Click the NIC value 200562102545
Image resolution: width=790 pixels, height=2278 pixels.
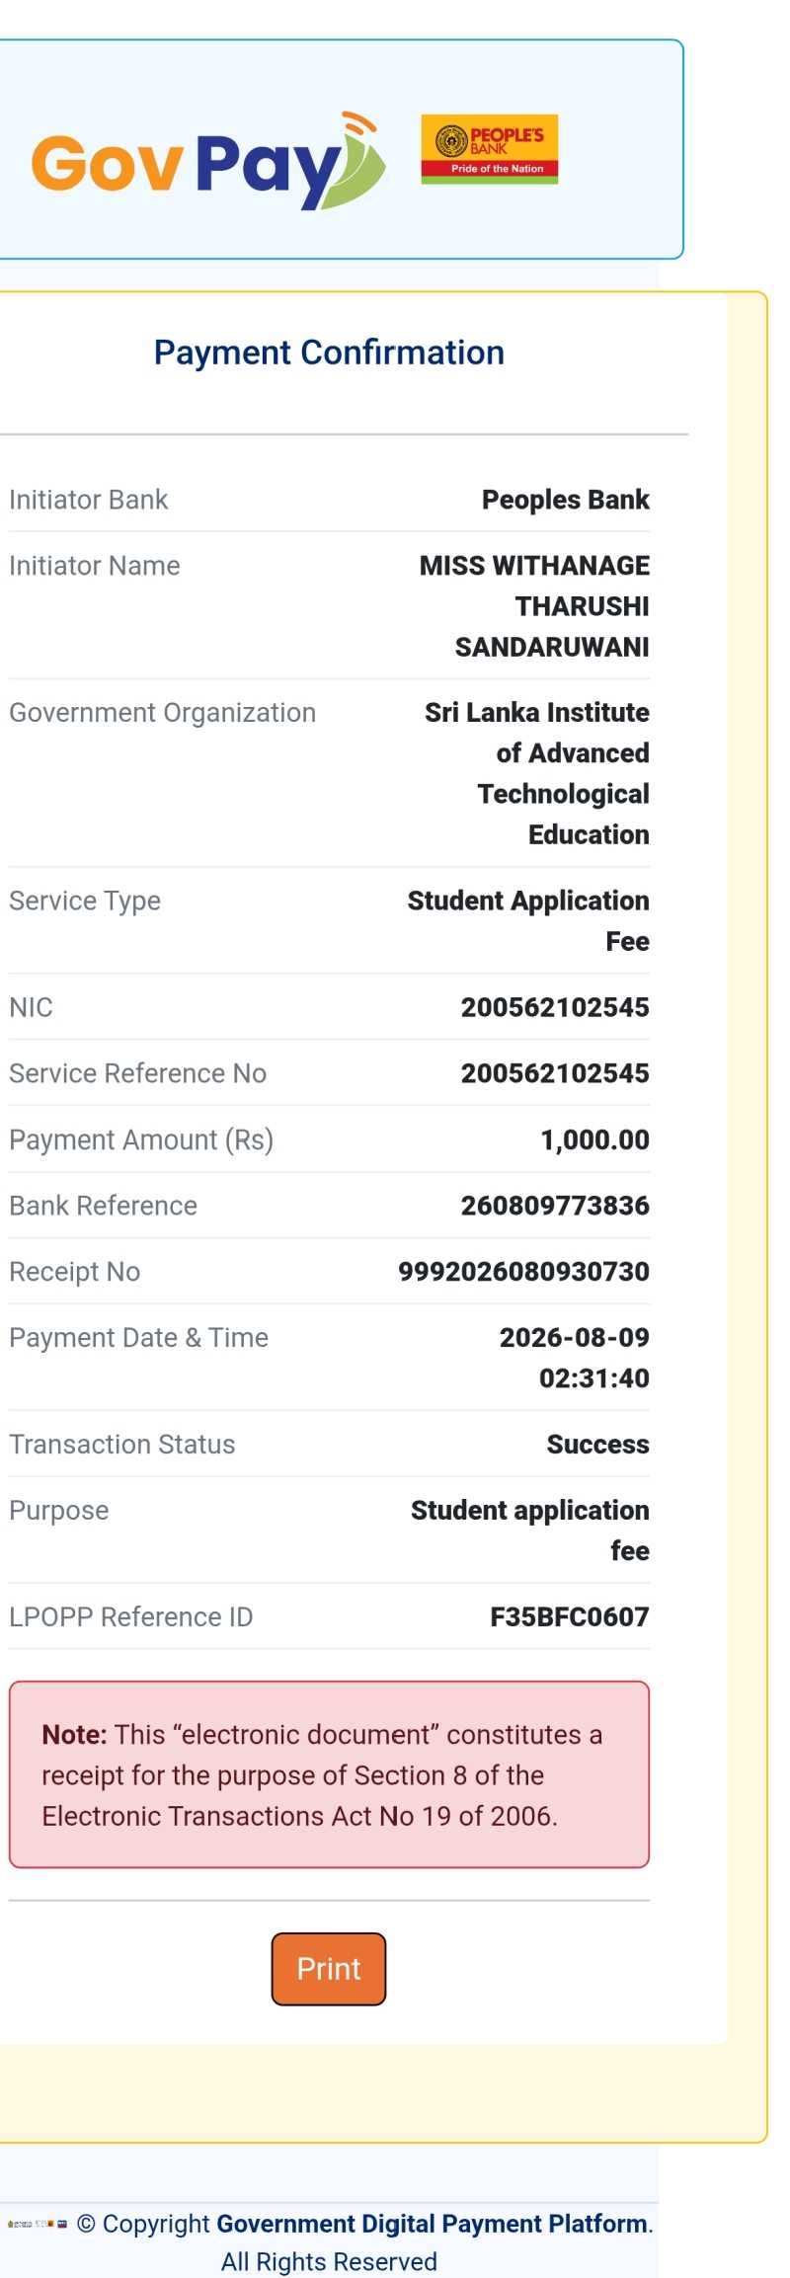555,1007
